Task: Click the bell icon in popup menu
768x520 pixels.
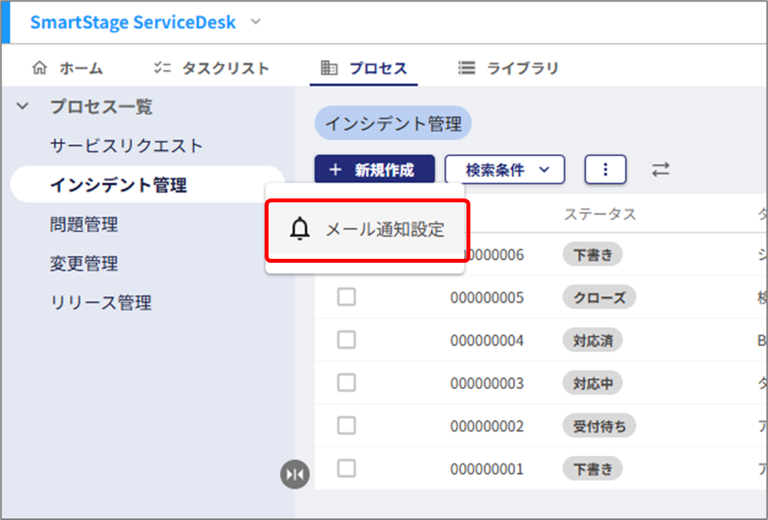Action: click(x=300, y=230)
